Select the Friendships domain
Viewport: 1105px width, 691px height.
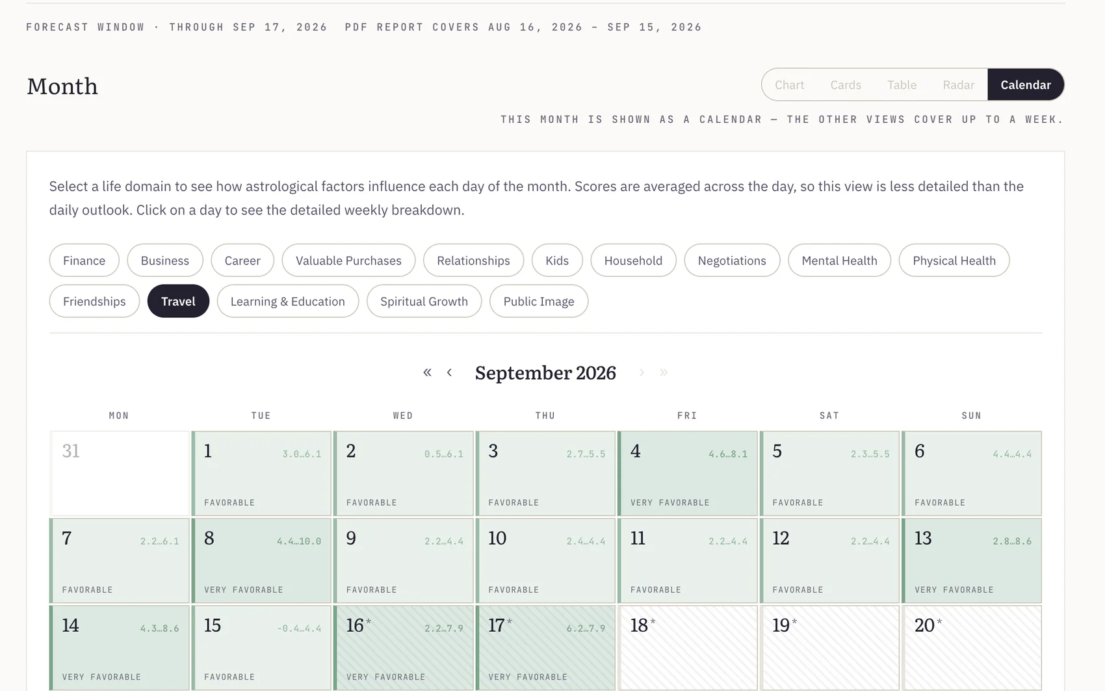[x=94, y=301]
